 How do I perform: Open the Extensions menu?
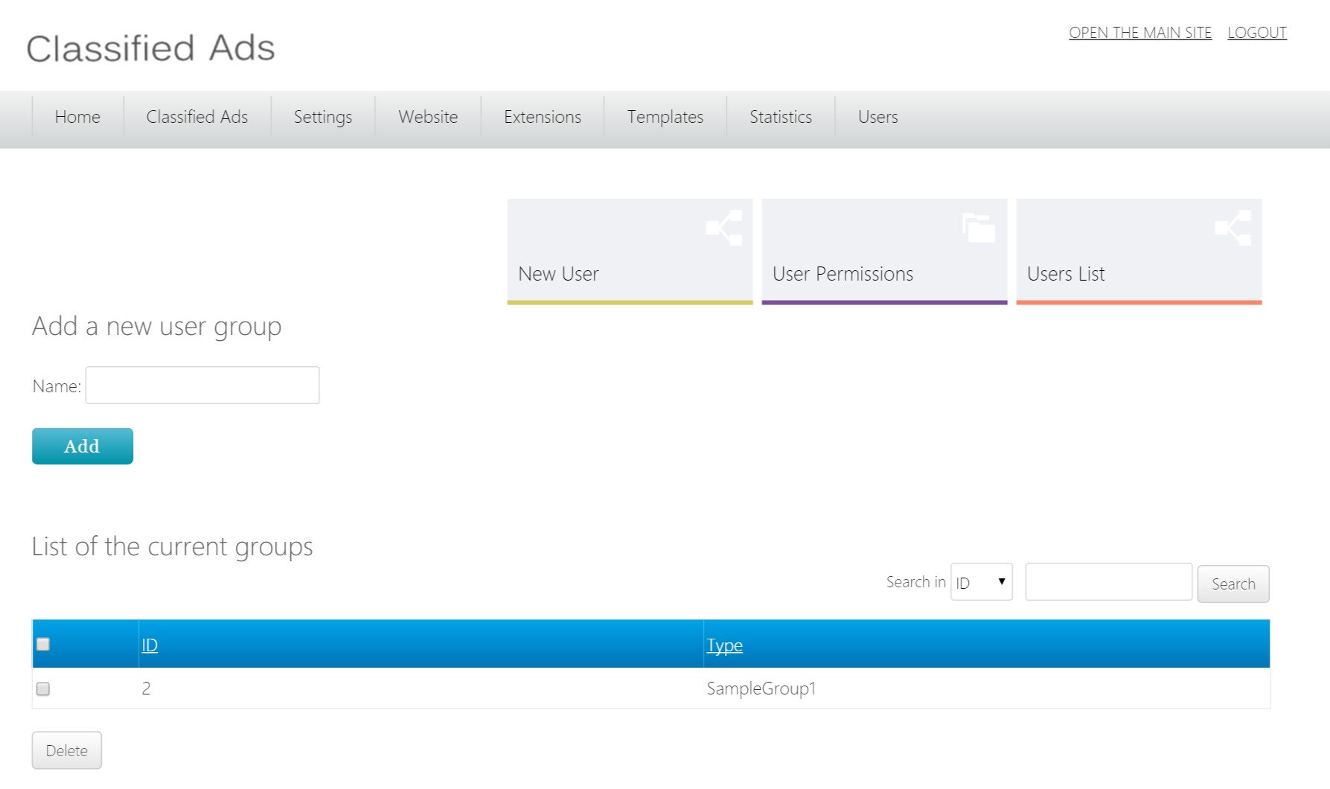[x=542, y=117]
